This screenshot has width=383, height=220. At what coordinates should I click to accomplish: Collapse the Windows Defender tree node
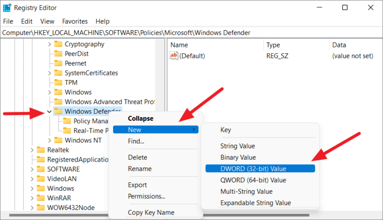pyautogui.click(x=49, y=112)
